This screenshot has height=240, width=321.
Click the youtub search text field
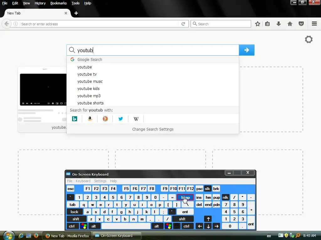point(153,50)
